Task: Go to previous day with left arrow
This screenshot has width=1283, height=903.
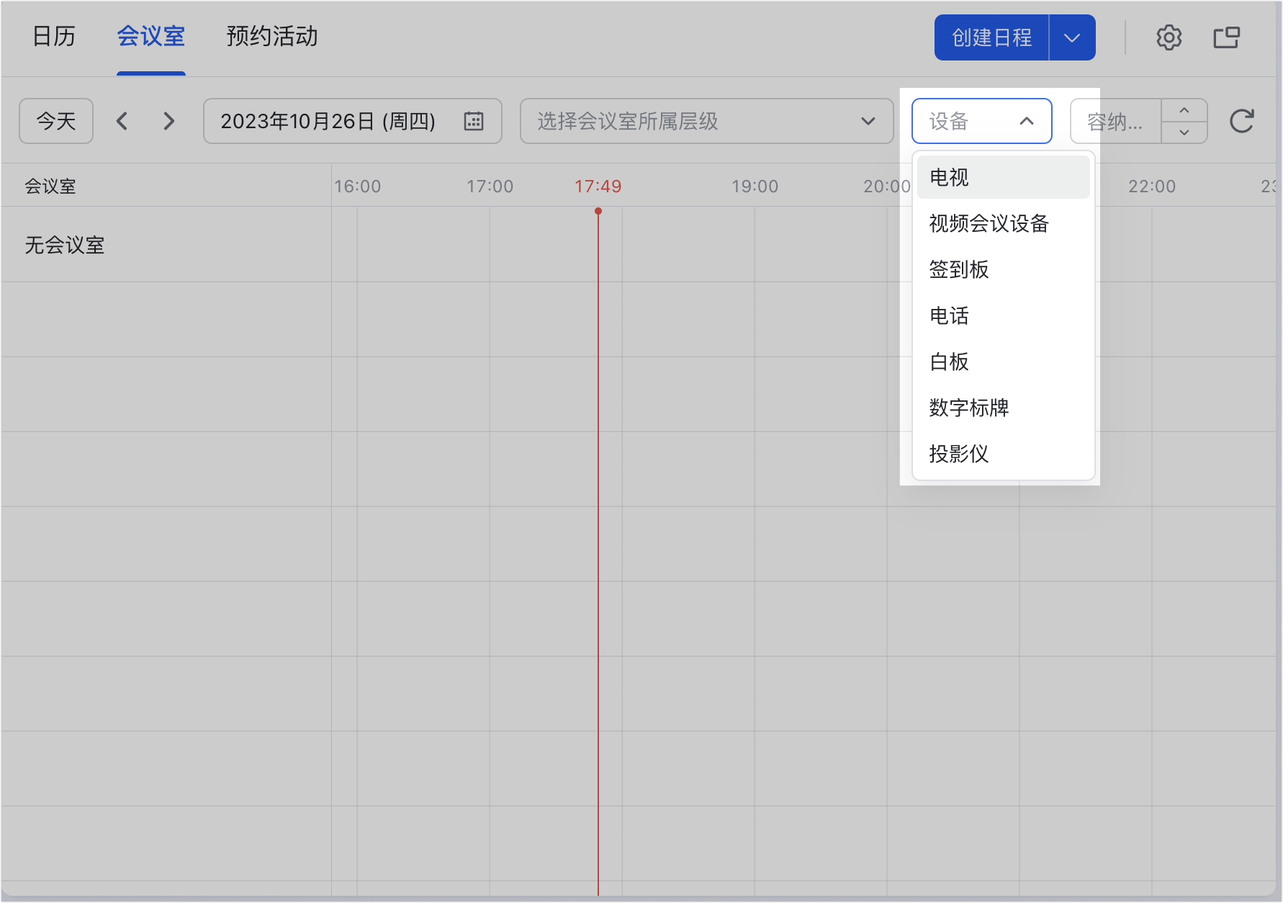Action: pos(122,121)
